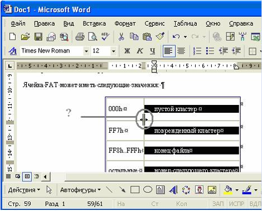Copy the selection with the two pages icon
262x211 pixels.
pos(134,36)
